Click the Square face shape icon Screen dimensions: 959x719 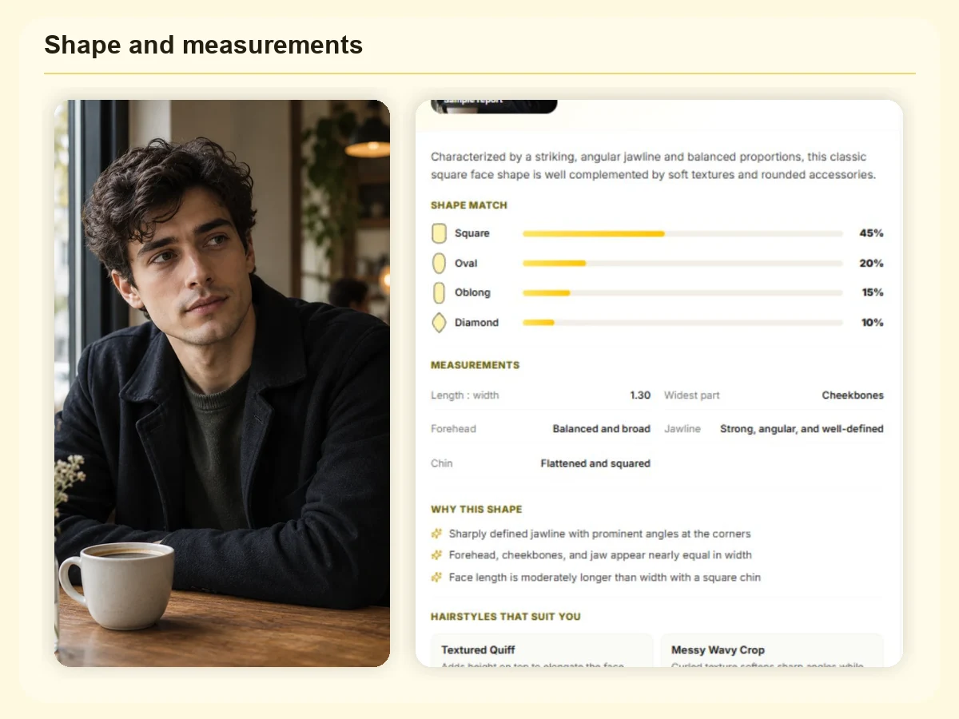[439, 233]
